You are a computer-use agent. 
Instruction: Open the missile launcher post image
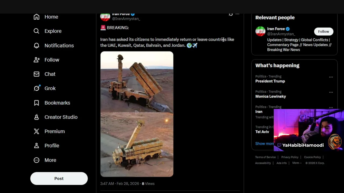[x=137, y=114]
